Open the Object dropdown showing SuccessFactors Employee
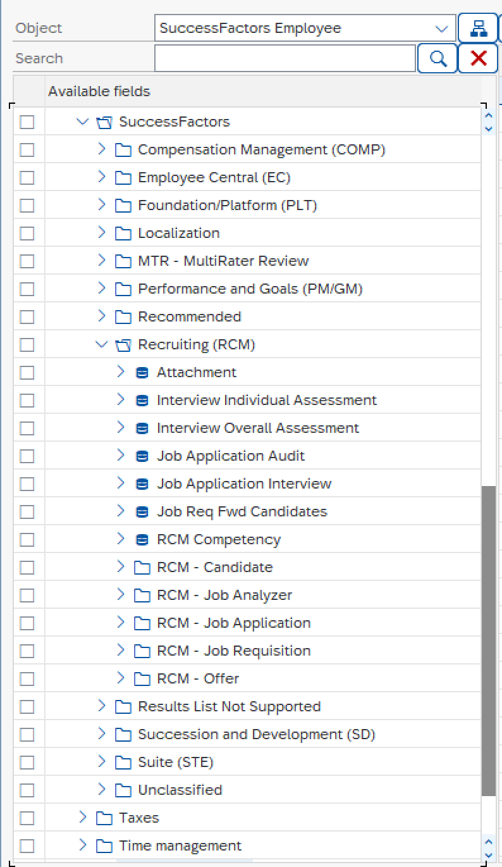Image resolution: width=502 pixels, height=867 pixels. pyautogui.click(x=305, y=28)
